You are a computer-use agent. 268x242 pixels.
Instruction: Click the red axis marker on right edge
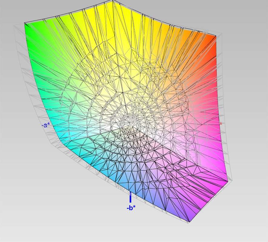click(221, 123)
